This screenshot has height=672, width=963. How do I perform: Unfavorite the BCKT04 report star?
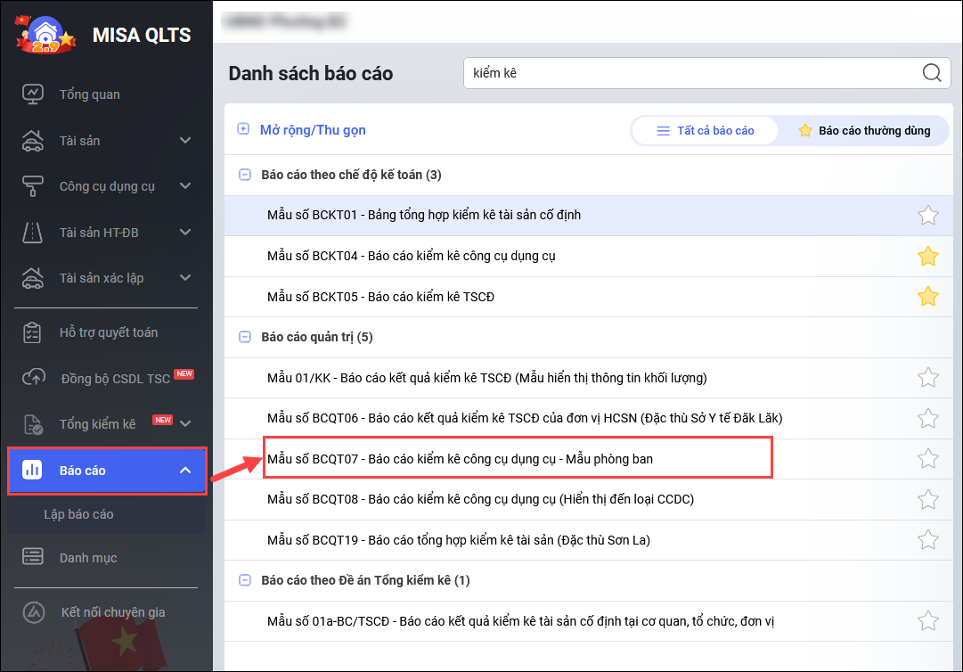pos(927,256)
